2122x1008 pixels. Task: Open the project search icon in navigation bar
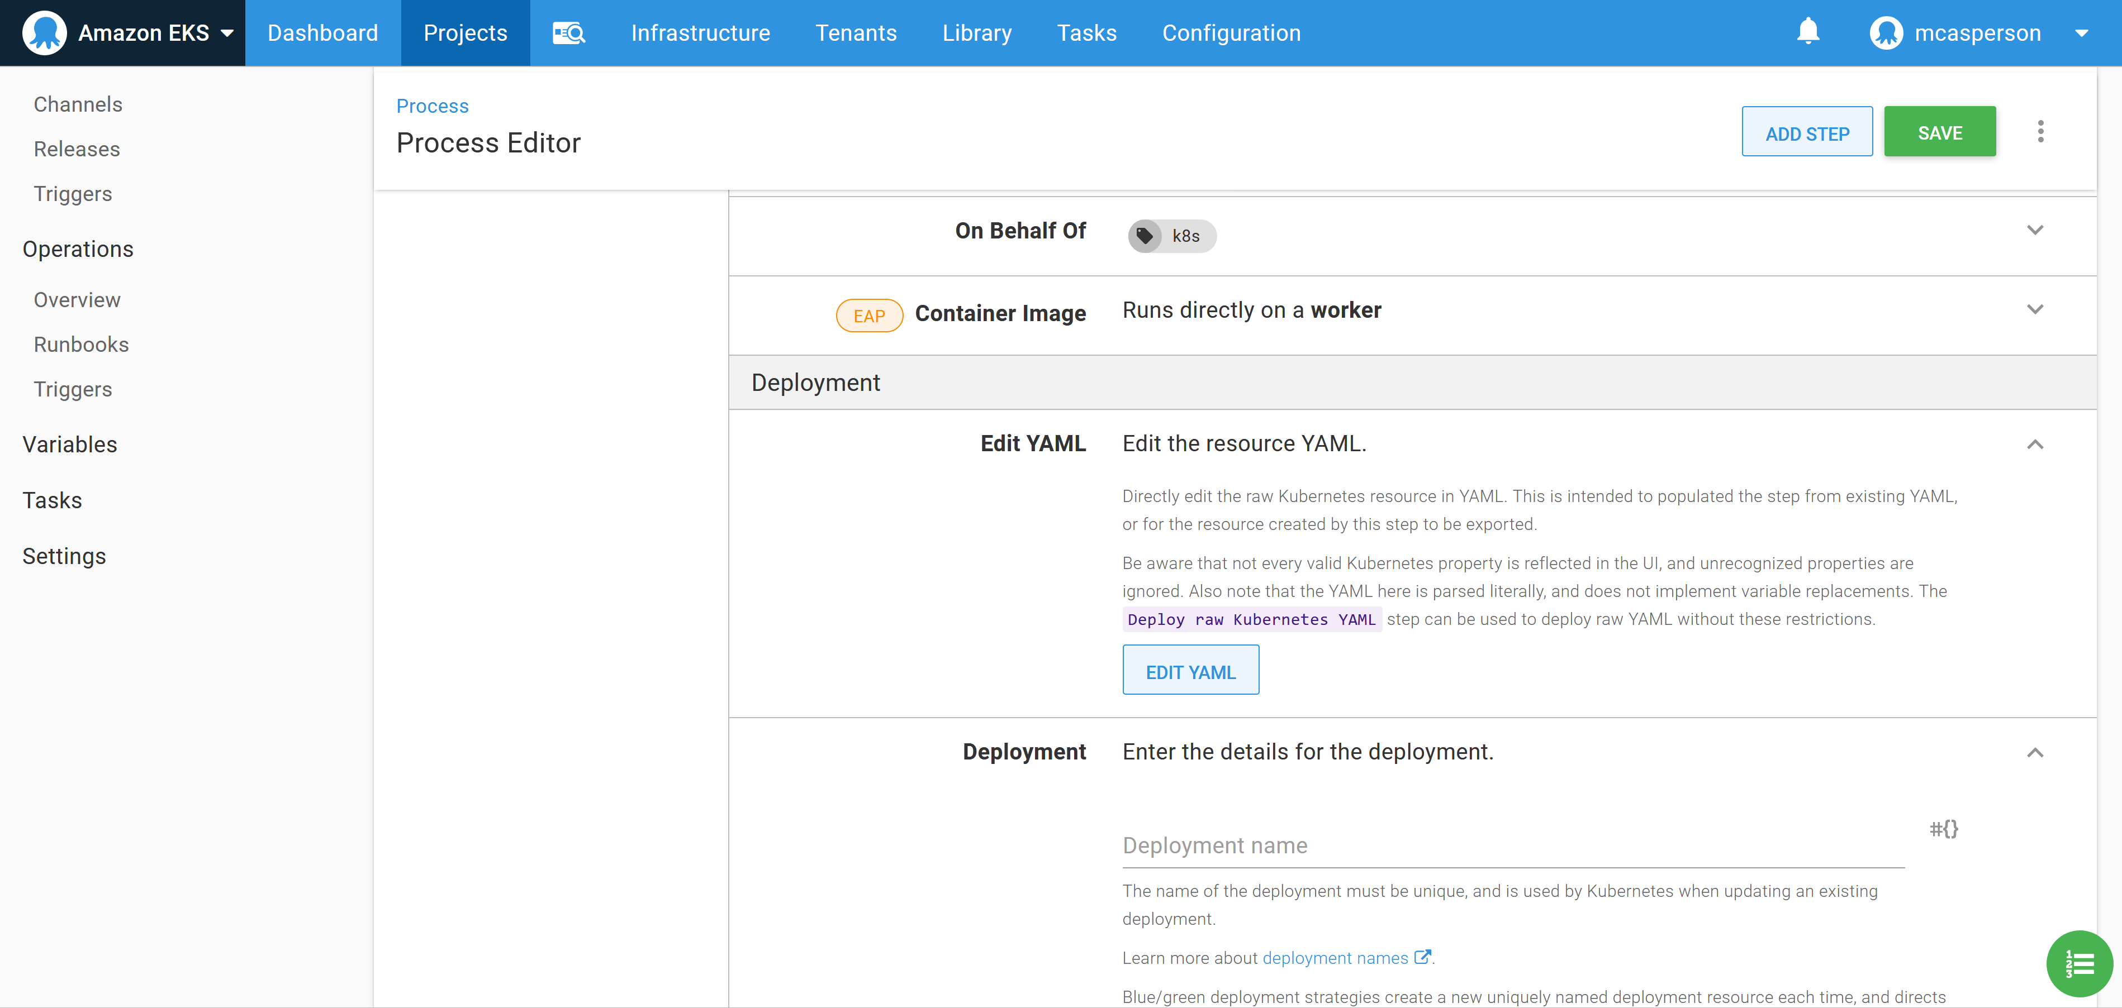(x=568, y=33)
